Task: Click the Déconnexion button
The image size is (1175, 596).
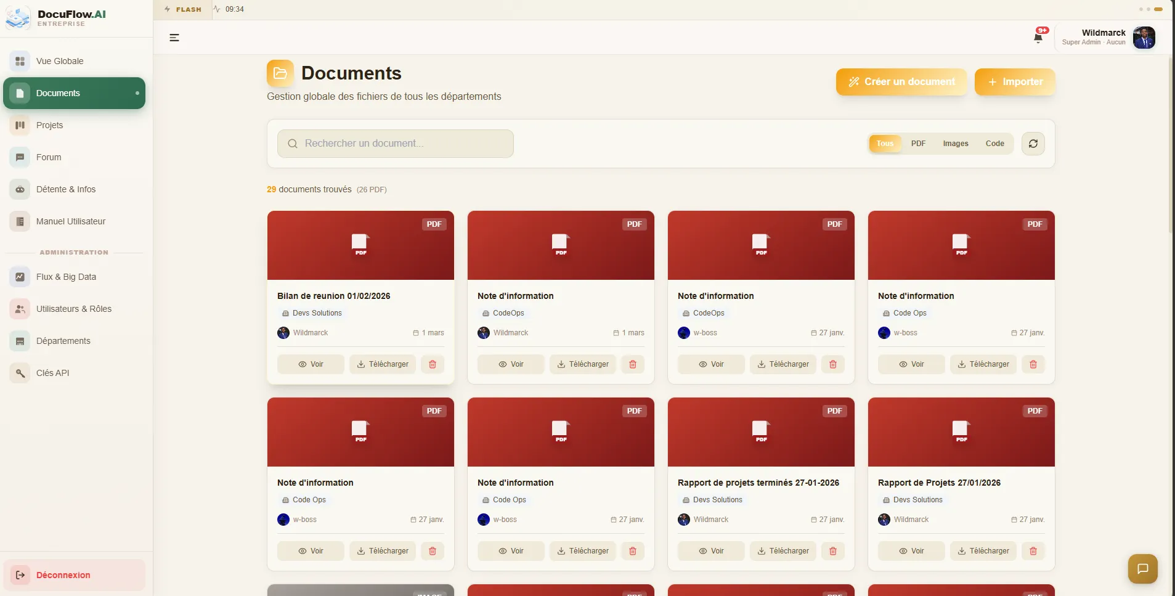Action: (x=75, y=575)
